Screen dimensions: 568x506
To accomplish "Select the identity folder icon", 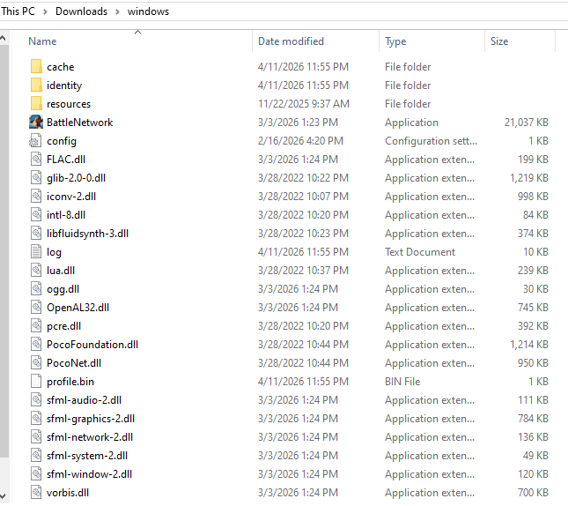I will pos(36,86).
